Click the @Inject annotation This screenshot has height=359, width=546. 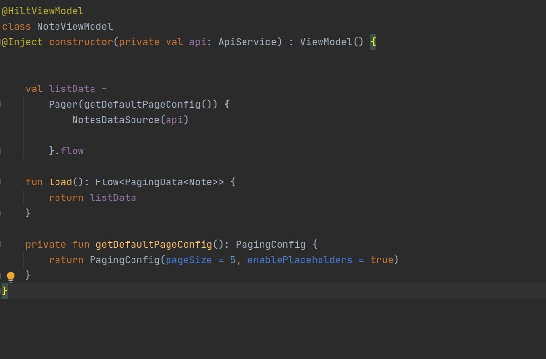point(22,42)
